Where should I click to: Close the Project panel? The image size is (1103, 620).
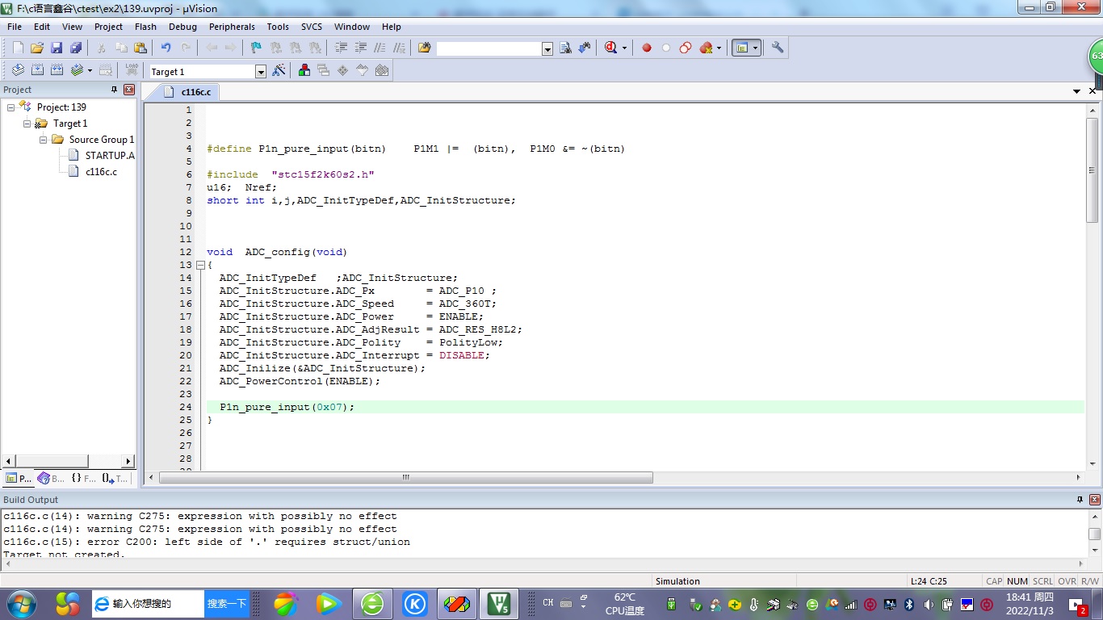[129, 90]
